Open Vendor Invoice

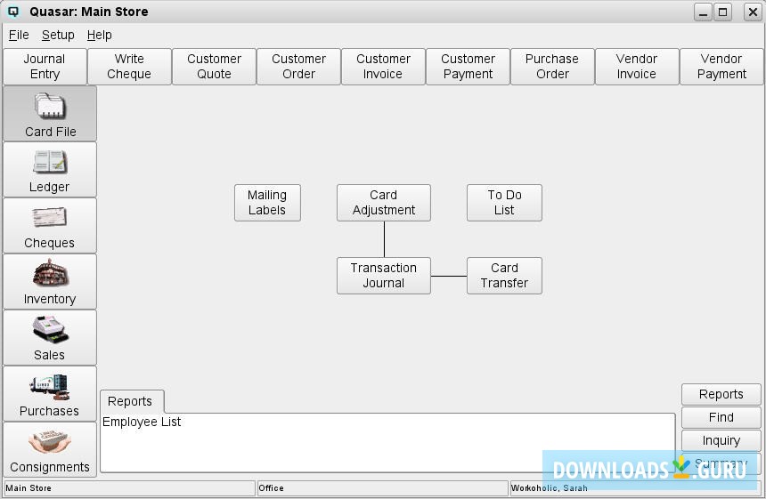coord(637,67)
